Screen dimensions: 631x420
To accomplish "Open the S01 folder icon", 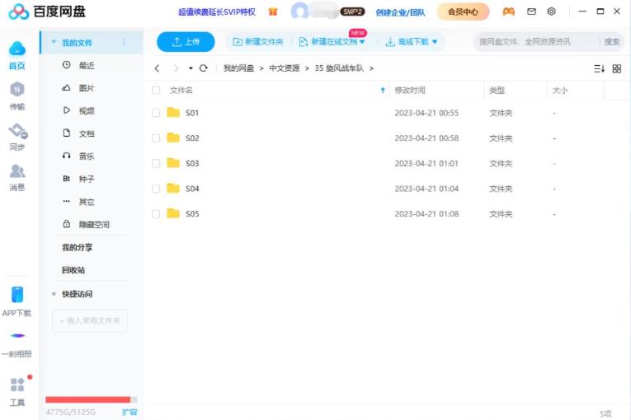I will click(173, 113).
